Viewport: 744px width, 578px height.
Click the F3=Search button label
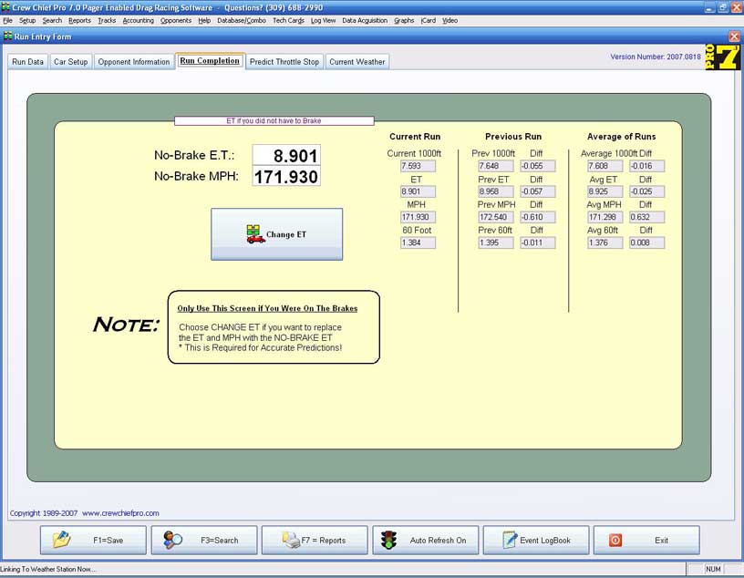pos(219,540)
